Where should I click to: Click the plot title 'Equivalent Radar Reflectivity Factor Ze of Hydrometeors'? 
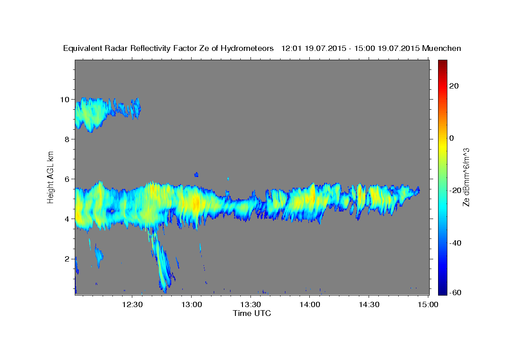coord(169,49)
